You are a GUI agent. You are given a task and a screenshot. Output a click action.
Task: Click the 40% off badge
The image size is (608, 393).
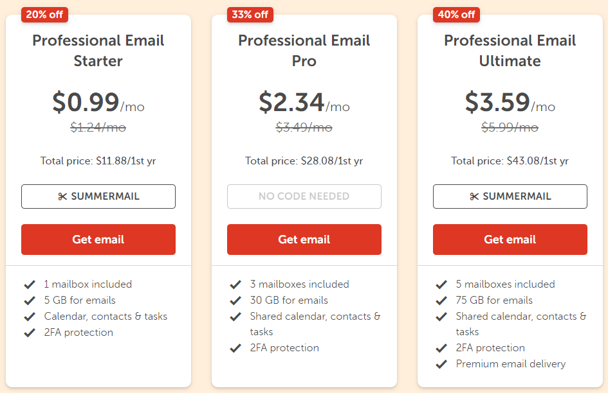[456, 14]
